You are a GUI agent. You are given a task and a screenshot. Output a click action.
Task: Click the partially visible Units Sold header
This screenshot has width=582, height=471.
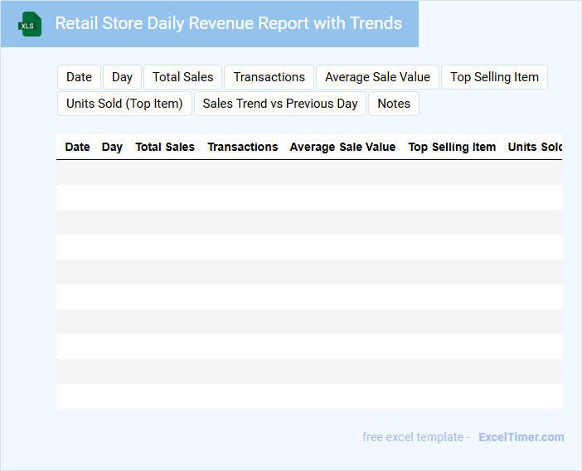point(535,147)
